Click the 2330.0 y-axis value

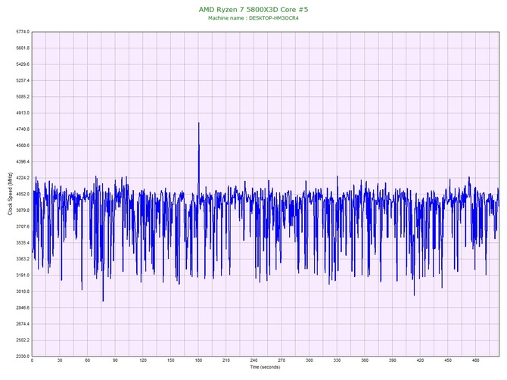pyautogui.click(x=23, y=357)
